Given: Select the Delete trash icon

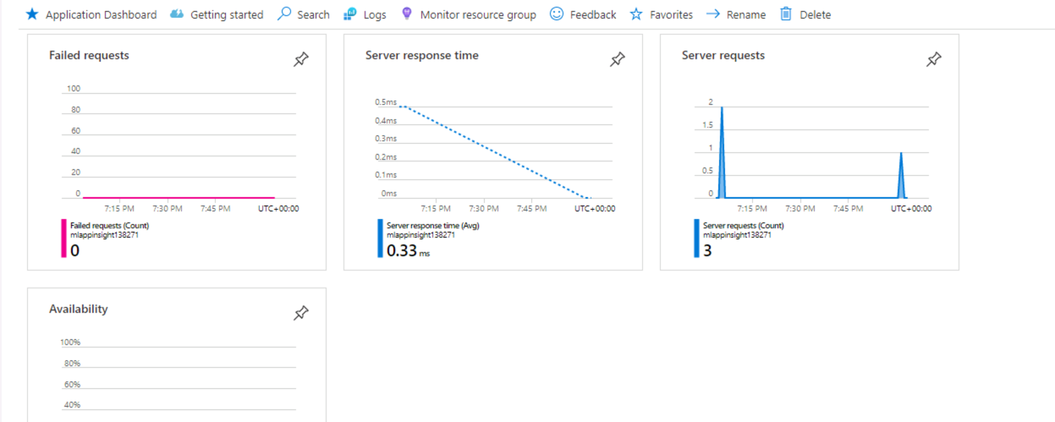Looking at the screenshot, I should (x=786, y=14).
